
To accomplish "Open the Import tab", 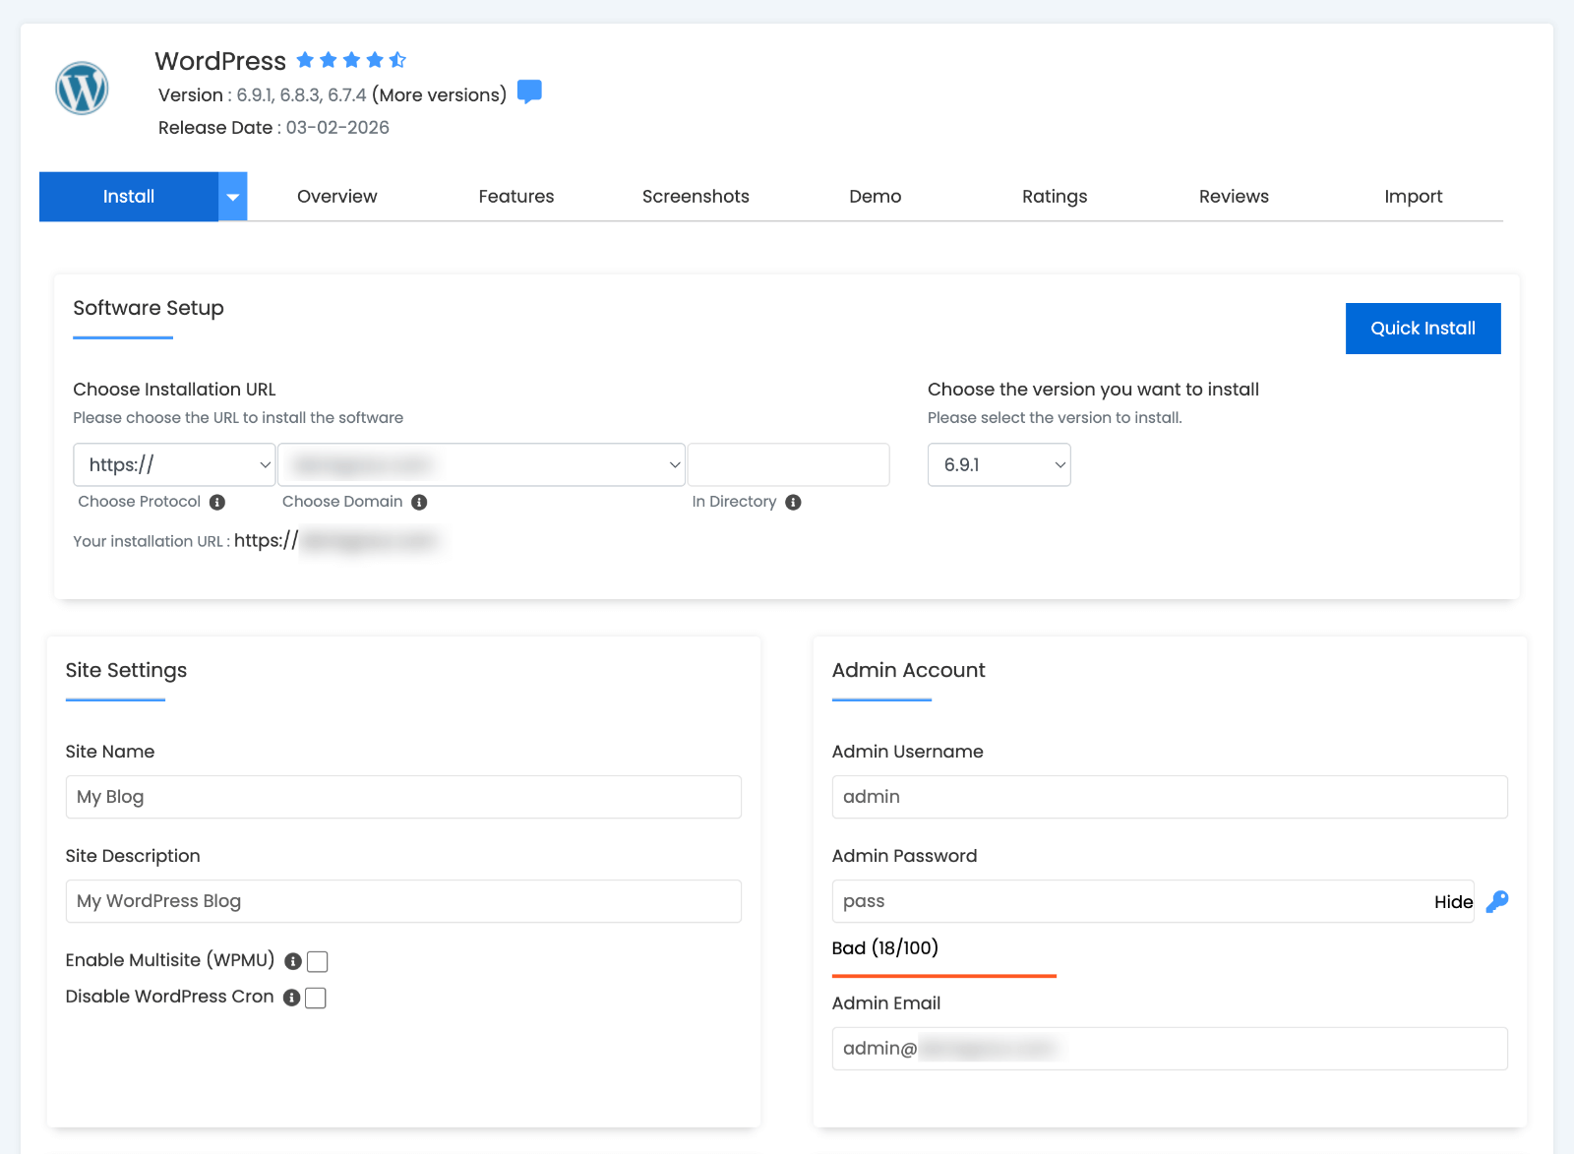I will coord(1414,197).
